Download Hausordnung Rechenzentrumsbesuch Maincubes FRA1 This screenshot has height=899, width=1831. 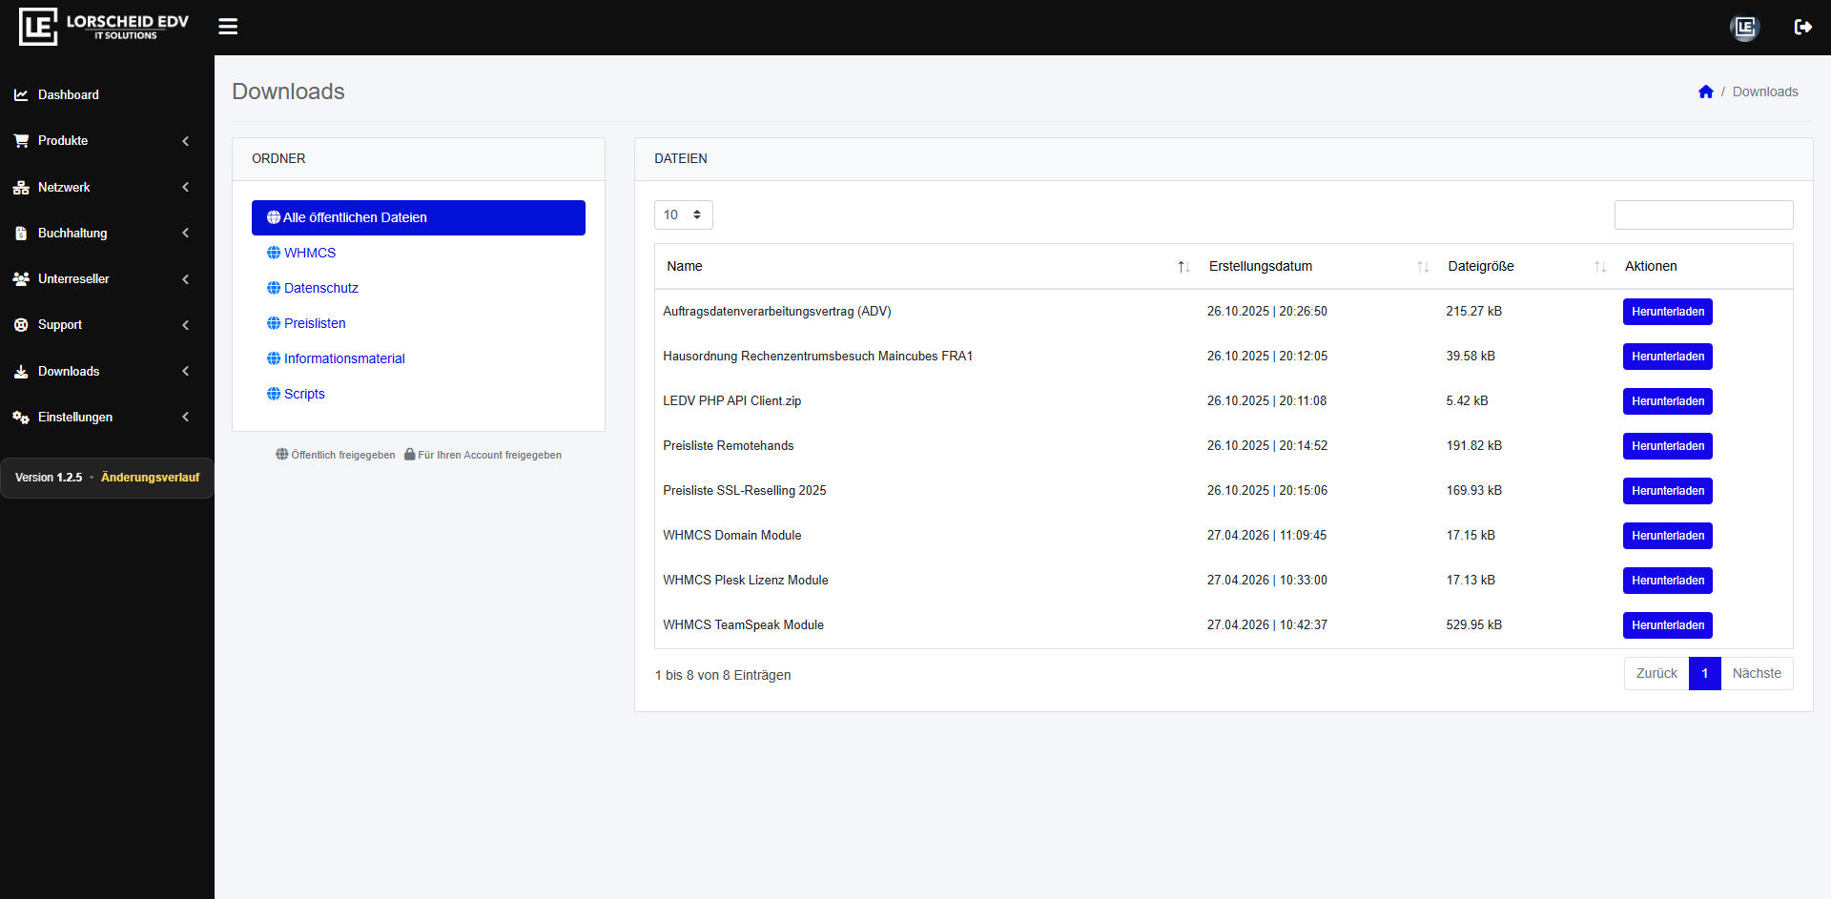[1667, 357]
